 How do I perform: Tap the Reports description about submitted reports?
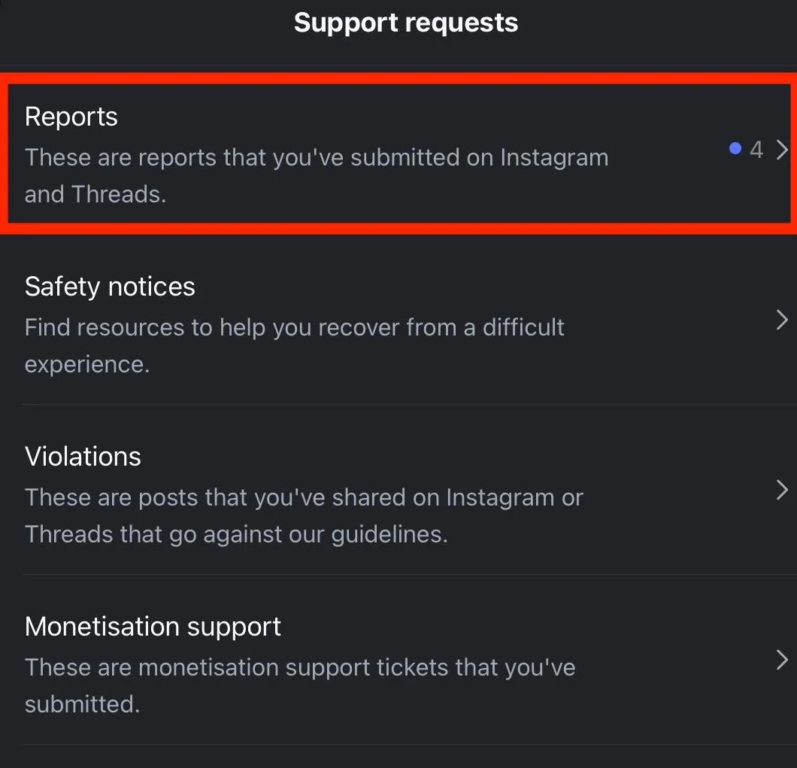[316, 158]
